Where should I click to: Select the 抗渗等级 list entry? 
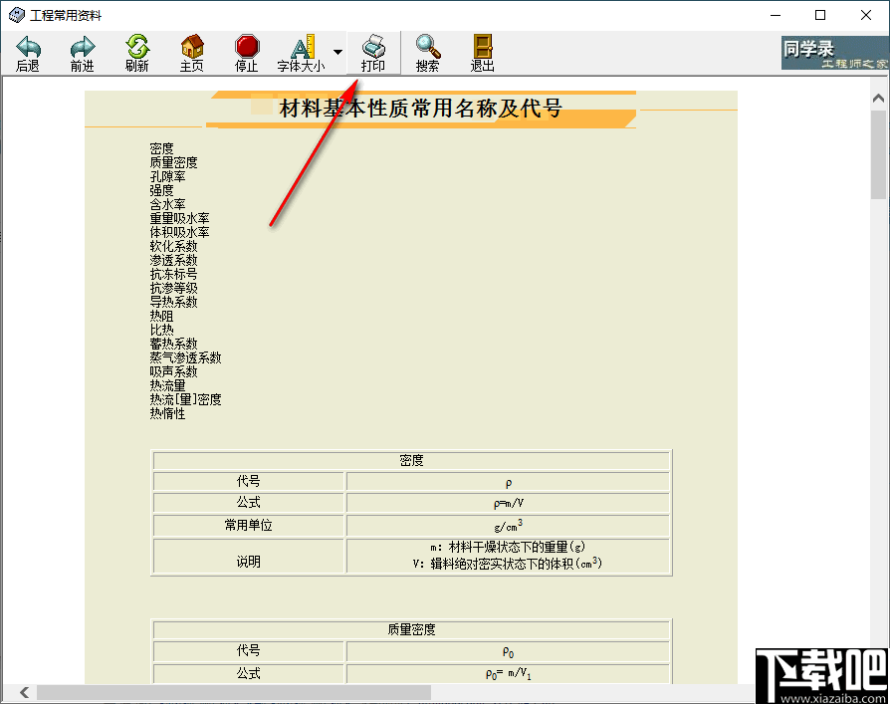coord(173,288)
